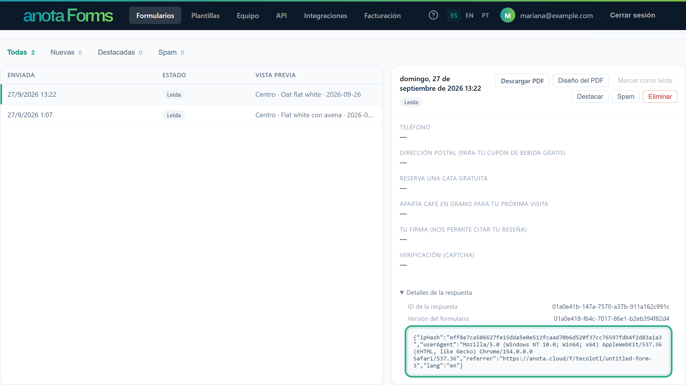
Task: Mark response as Spam button
Action: tap(625, 97)
